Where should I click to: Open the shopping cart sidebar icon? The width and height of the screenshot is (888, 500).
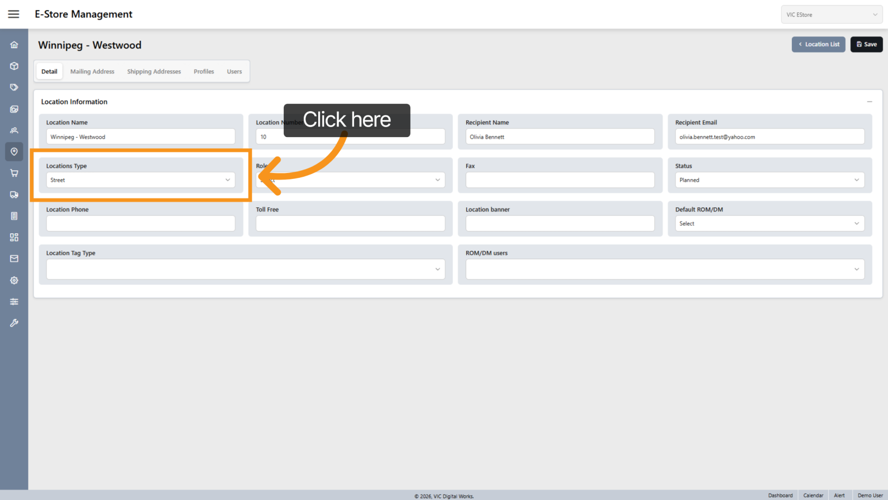click(14, 173)
